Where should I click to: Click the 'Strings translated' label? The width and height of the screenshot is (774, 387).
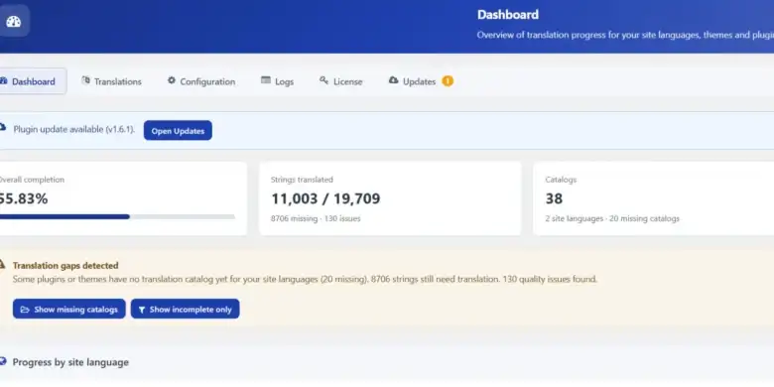coord(302,180)
